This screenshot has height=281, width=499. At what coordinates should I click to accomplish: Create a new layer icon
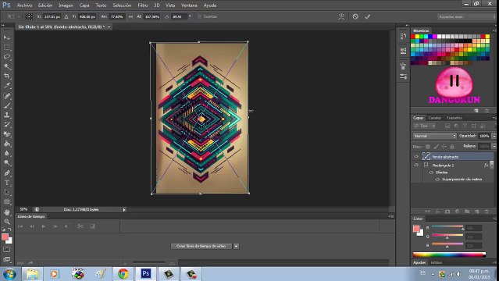click(x=476, y=212)
